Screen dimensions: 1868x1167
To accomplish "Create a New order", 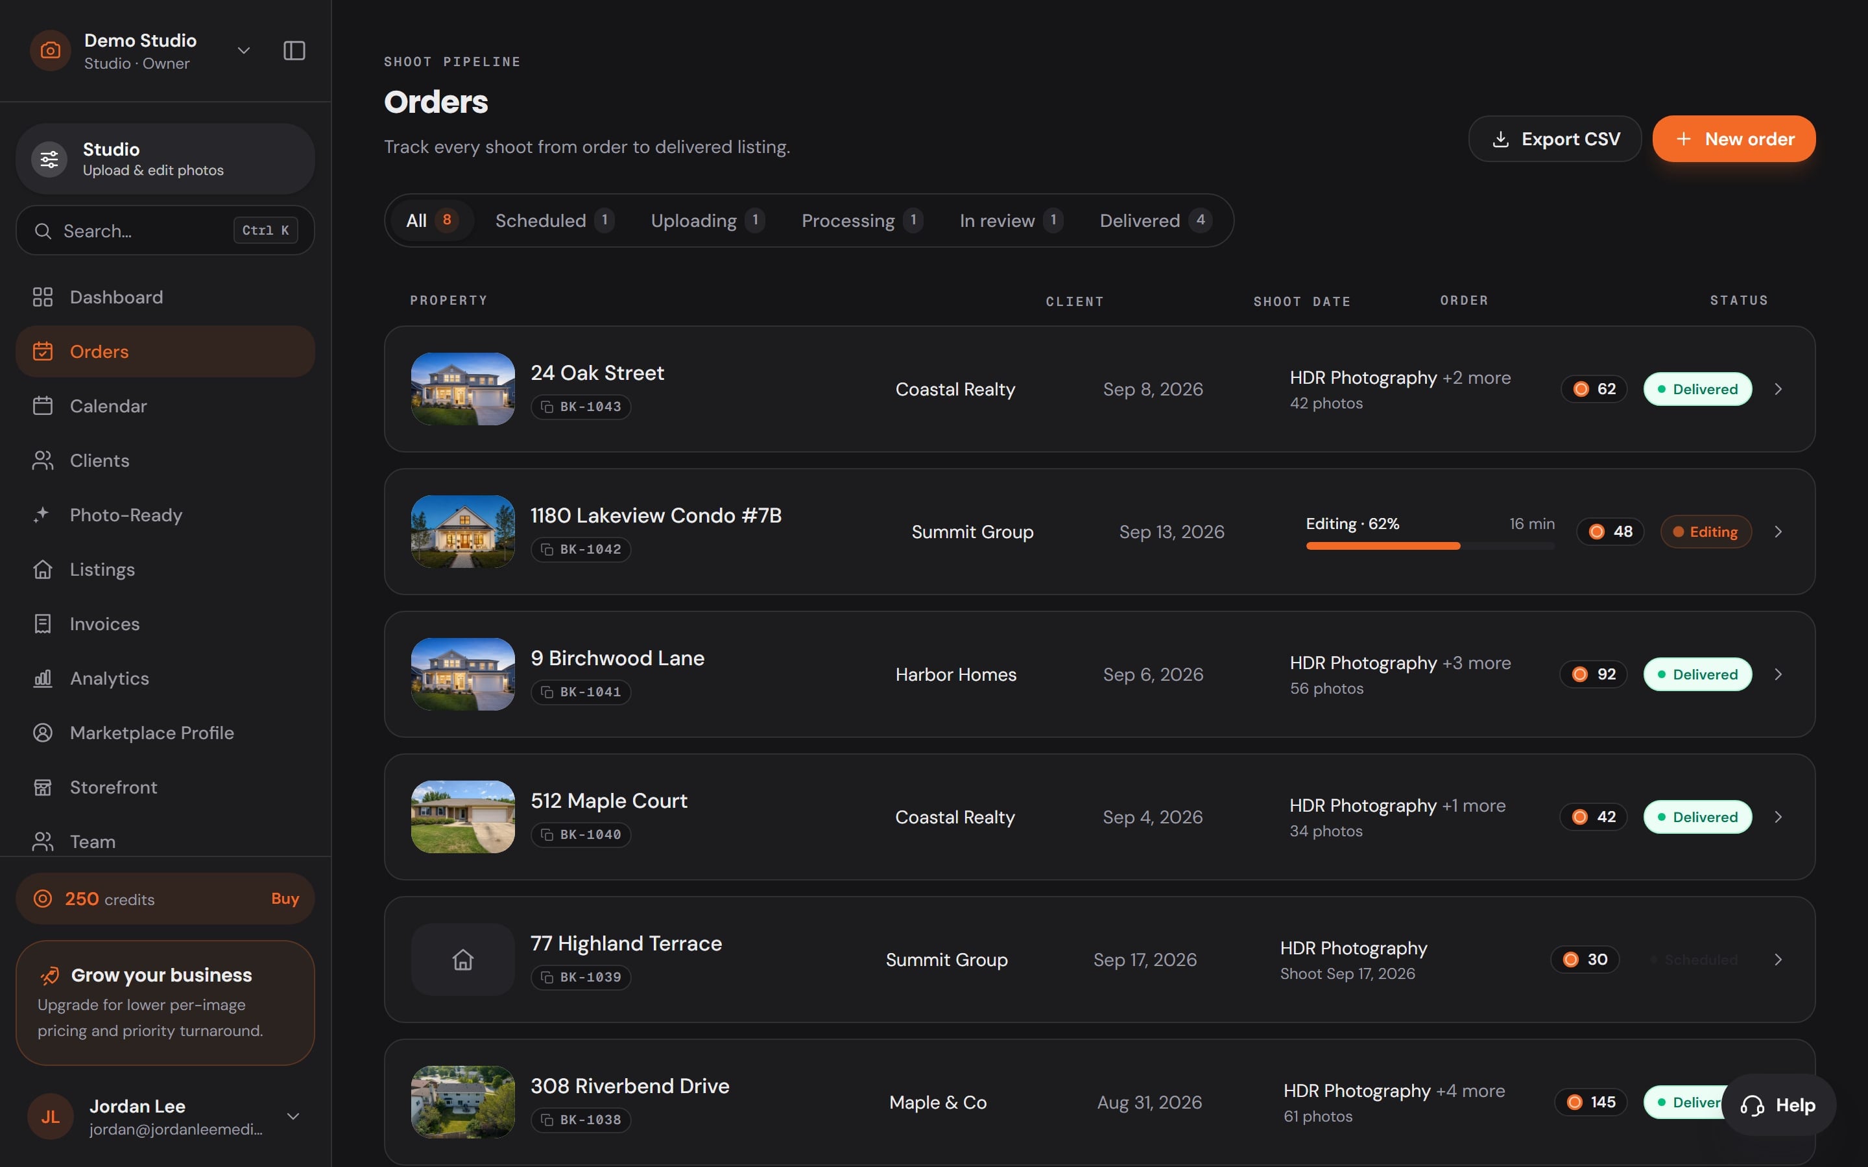I will [x=1734, y=139].
